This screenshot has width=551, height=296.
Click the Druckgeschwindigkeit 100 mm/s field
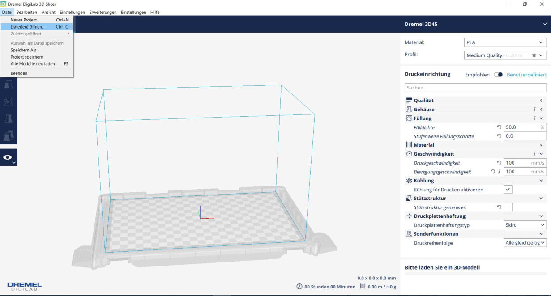[x=525, y=163]
